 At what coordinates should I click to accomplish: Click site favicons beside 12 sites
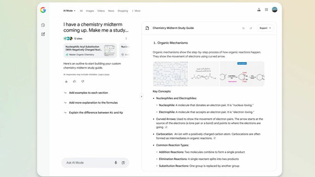point(68,38)
